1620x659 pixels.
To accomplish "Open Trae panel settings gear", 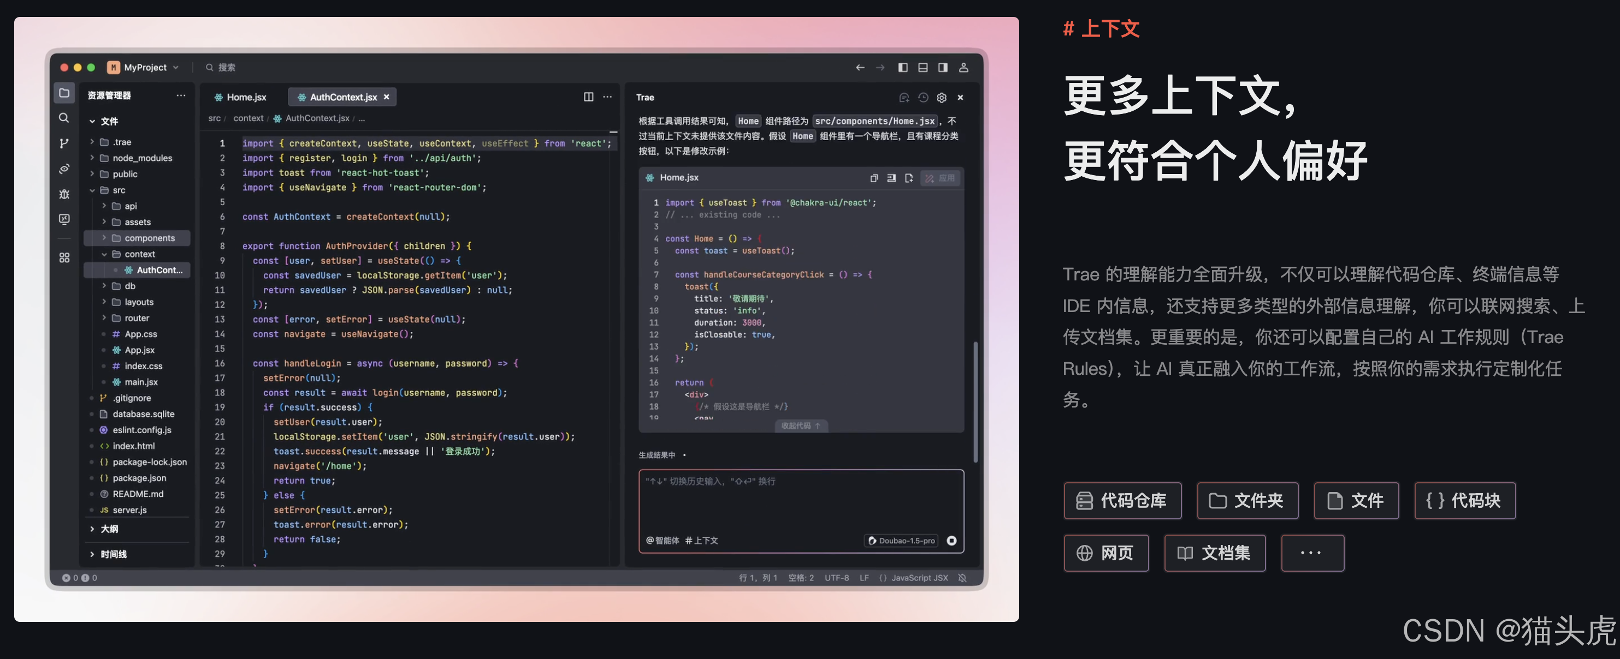I will [x=942, y=97].
